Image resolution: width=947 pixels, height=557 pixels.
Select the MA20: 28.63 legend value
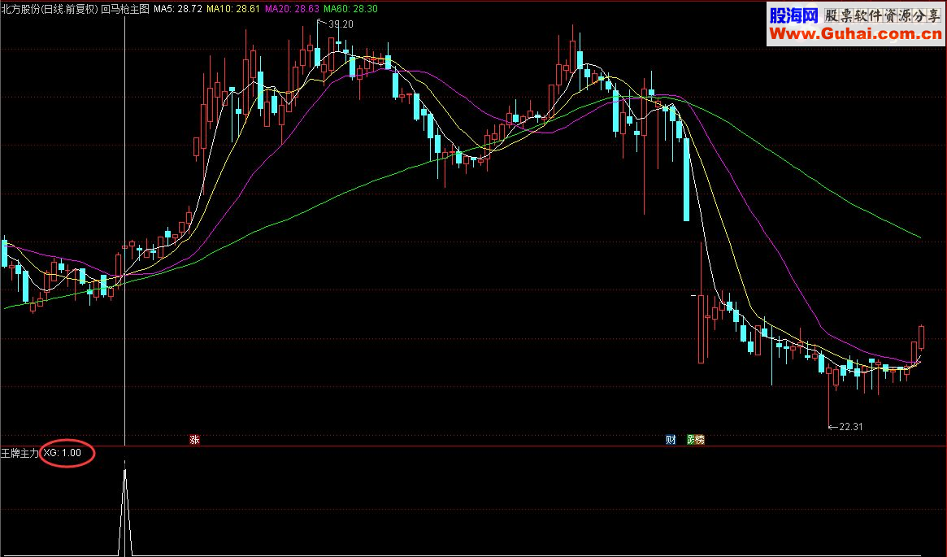292,9
